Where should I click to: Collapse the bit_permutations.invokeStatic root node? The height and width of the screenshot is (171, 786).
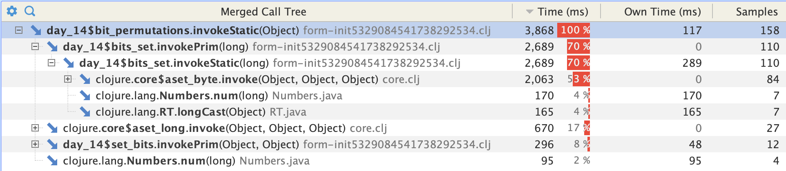19,30
